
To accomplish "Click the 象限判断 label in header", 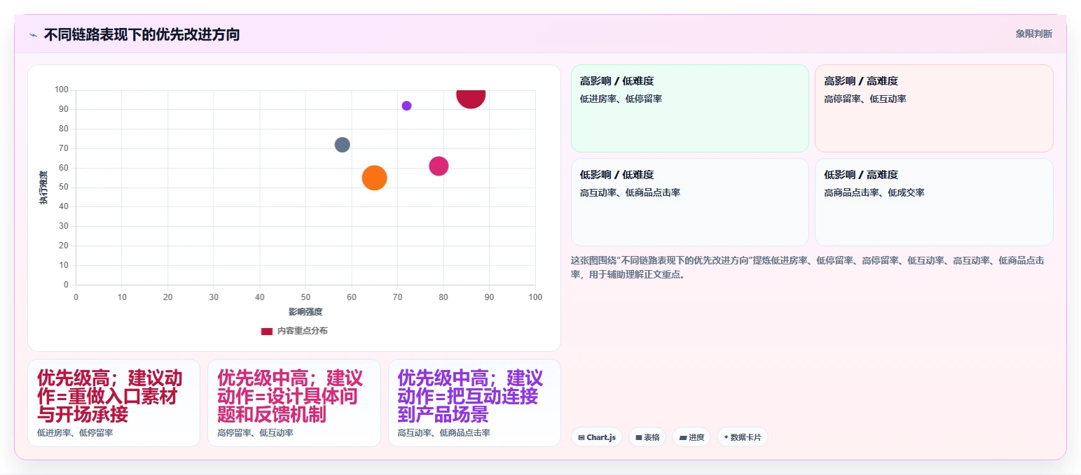I will [1033, 34].
